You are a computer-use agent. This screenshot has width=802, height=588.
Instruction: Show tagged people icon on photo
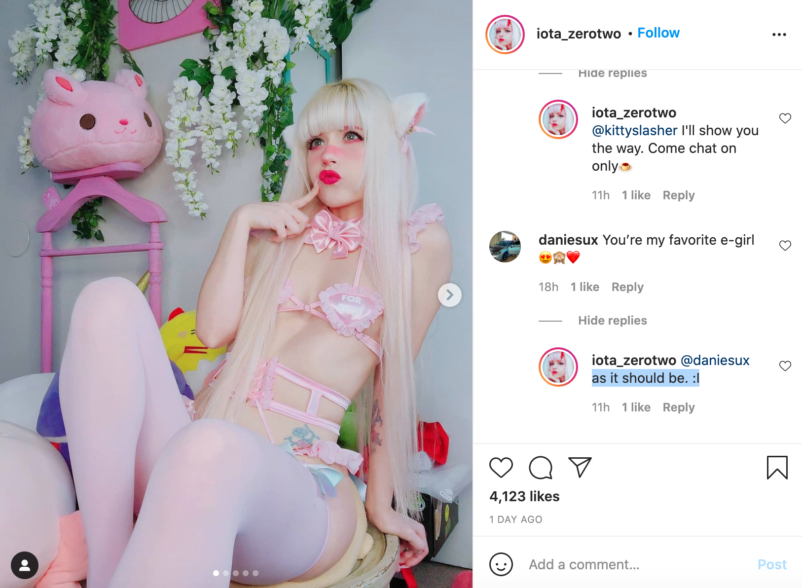[x=25, y=565]
